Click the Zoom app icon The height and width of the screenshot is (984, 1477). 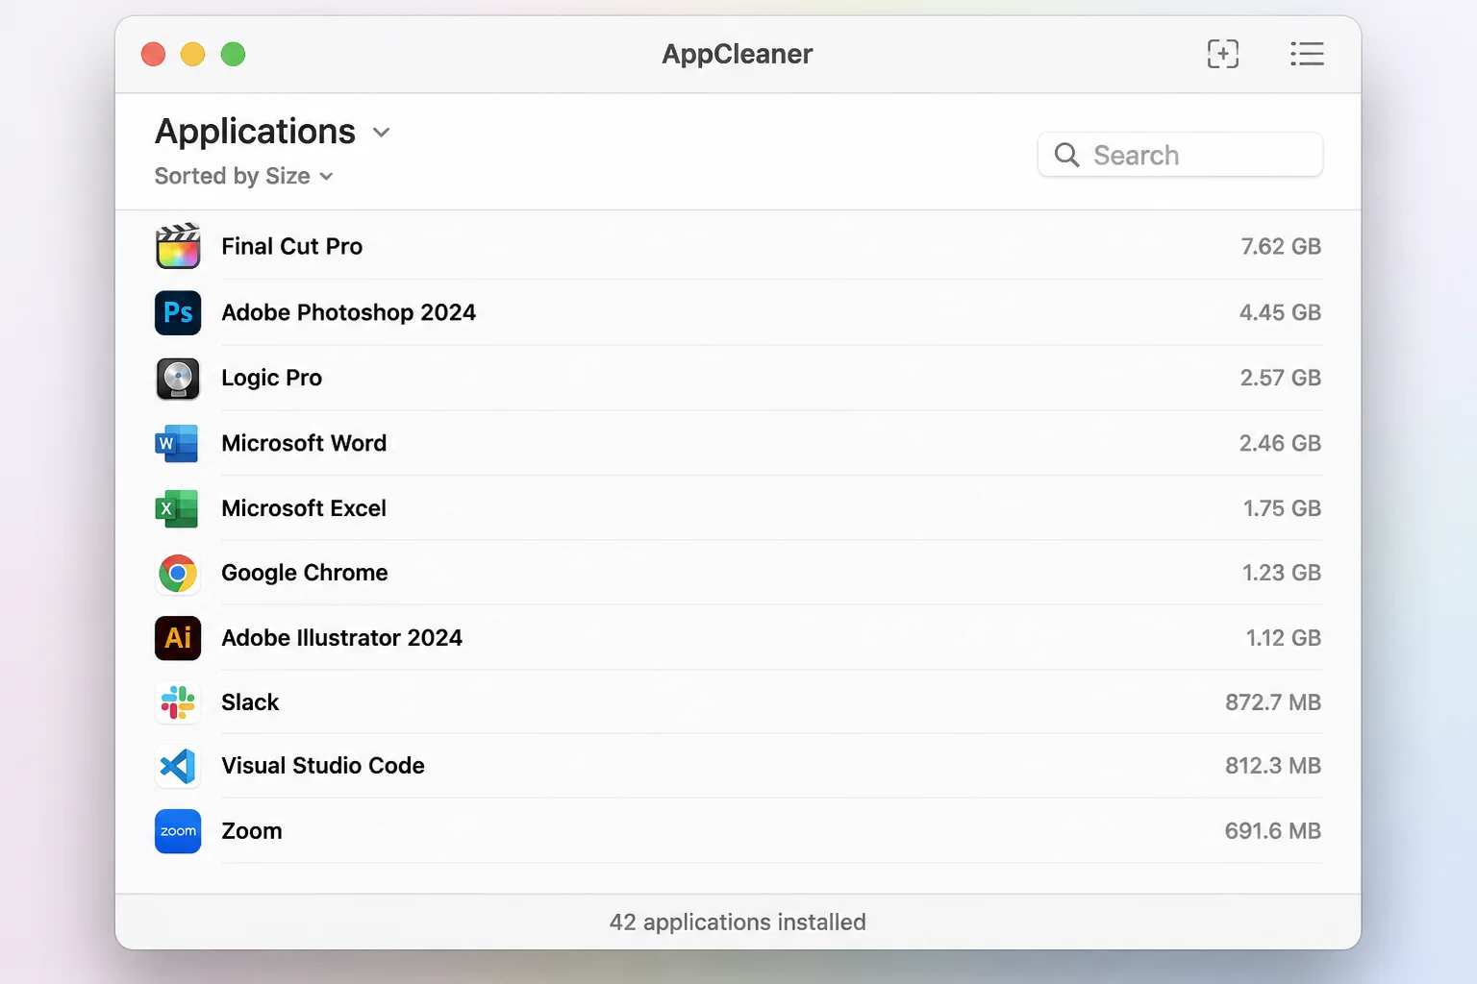tap(178, 831)
